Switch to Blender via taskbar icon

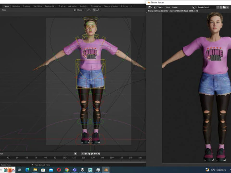106,170
